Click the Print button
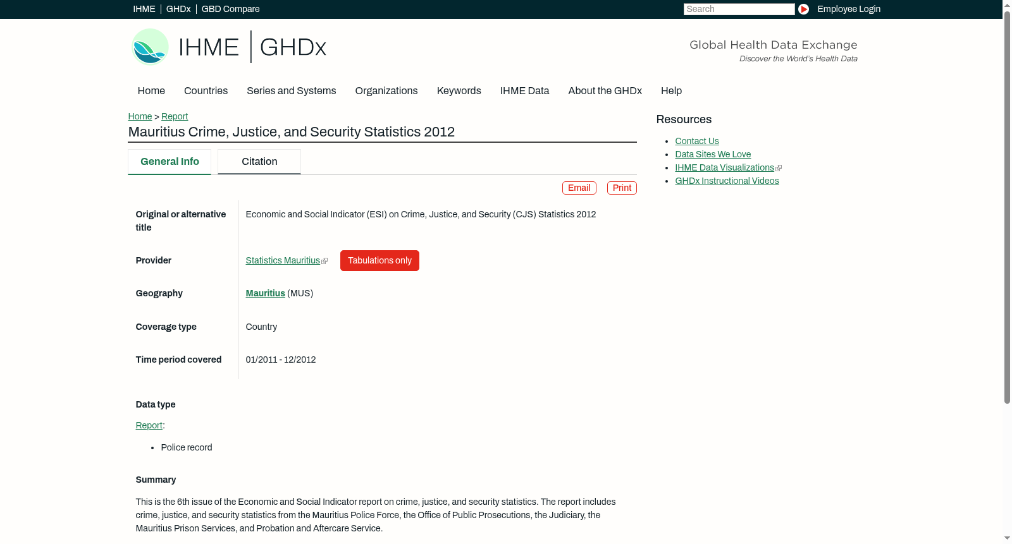Screen dimensions: 1012x544 tap(622, 188)
